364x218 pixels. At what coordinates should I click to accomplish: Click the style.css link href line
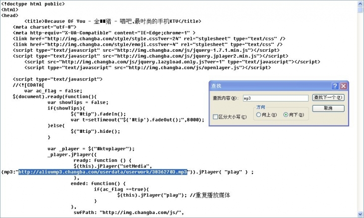tap(149, 39)
